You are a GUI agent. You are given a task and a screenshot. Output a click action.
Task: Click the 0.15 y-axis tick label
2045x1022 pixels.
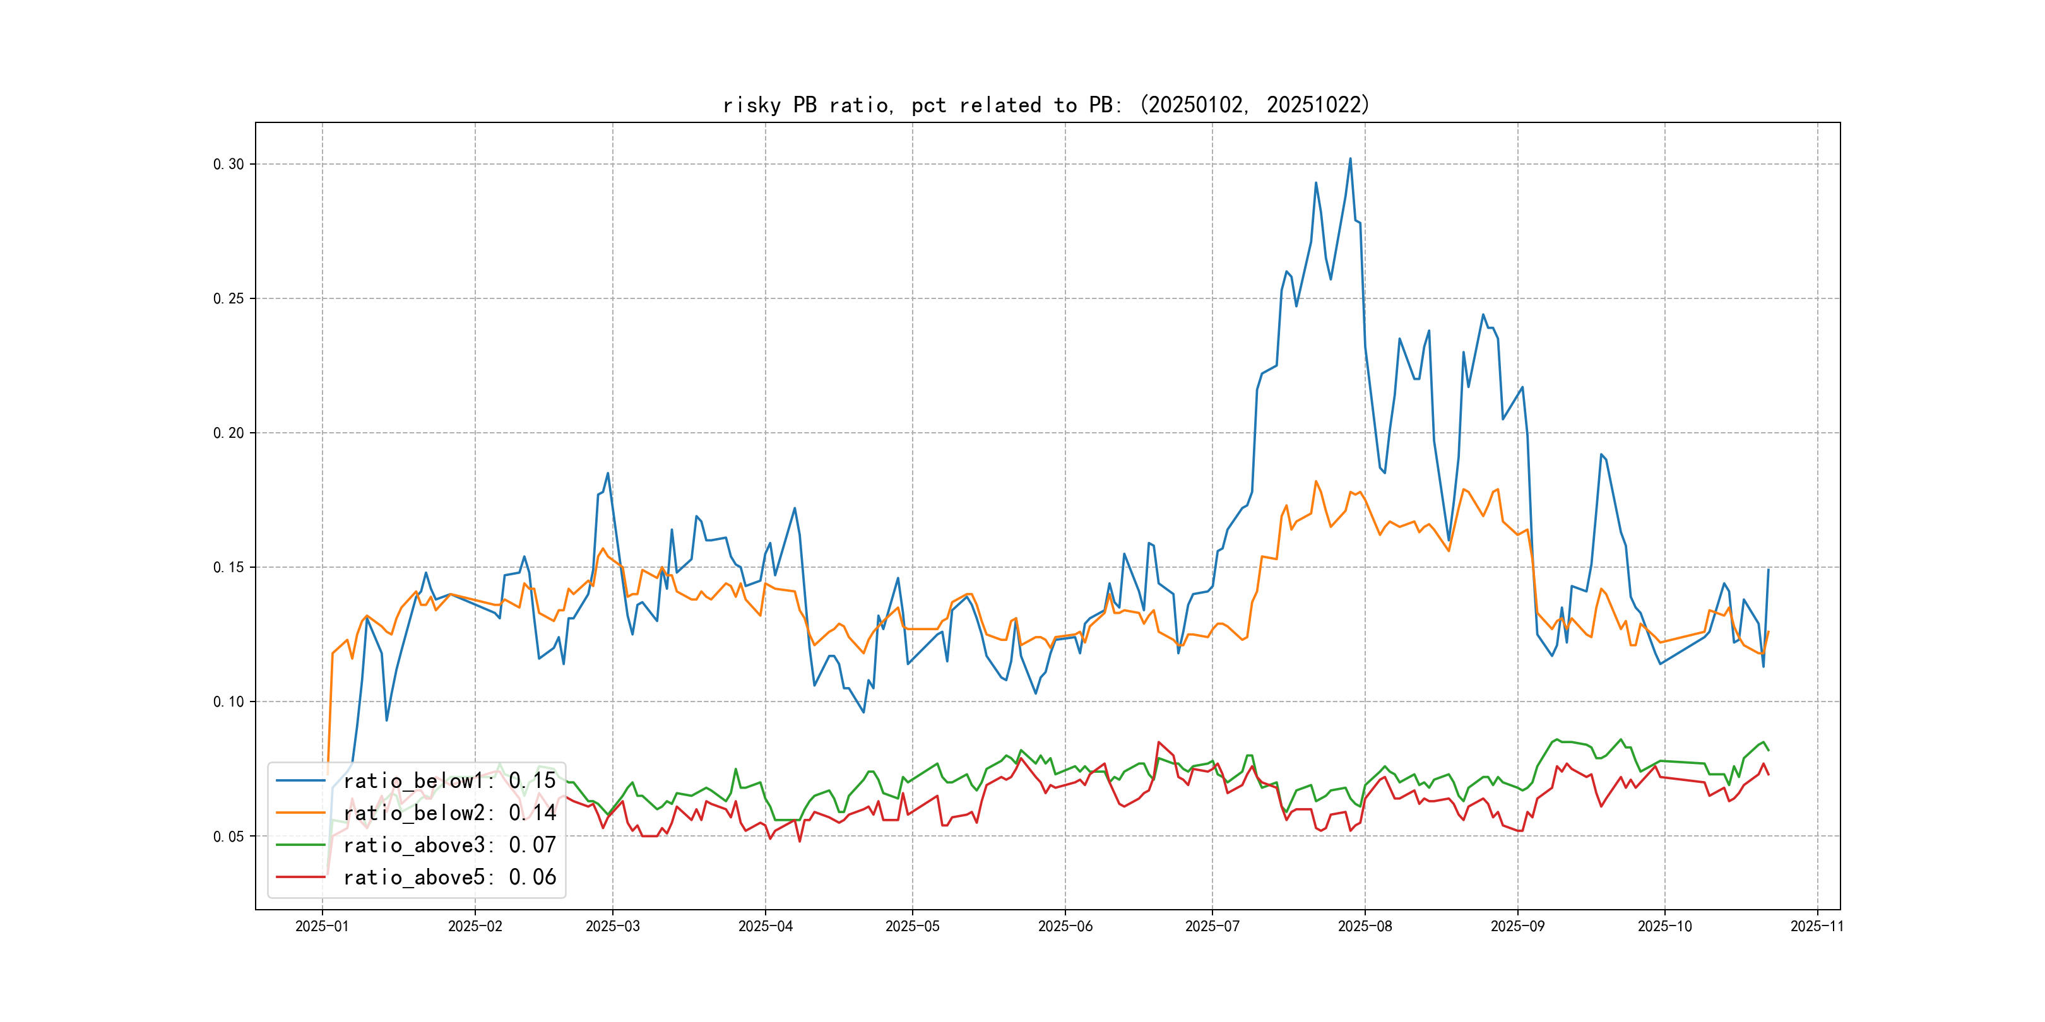click(228, 567)
